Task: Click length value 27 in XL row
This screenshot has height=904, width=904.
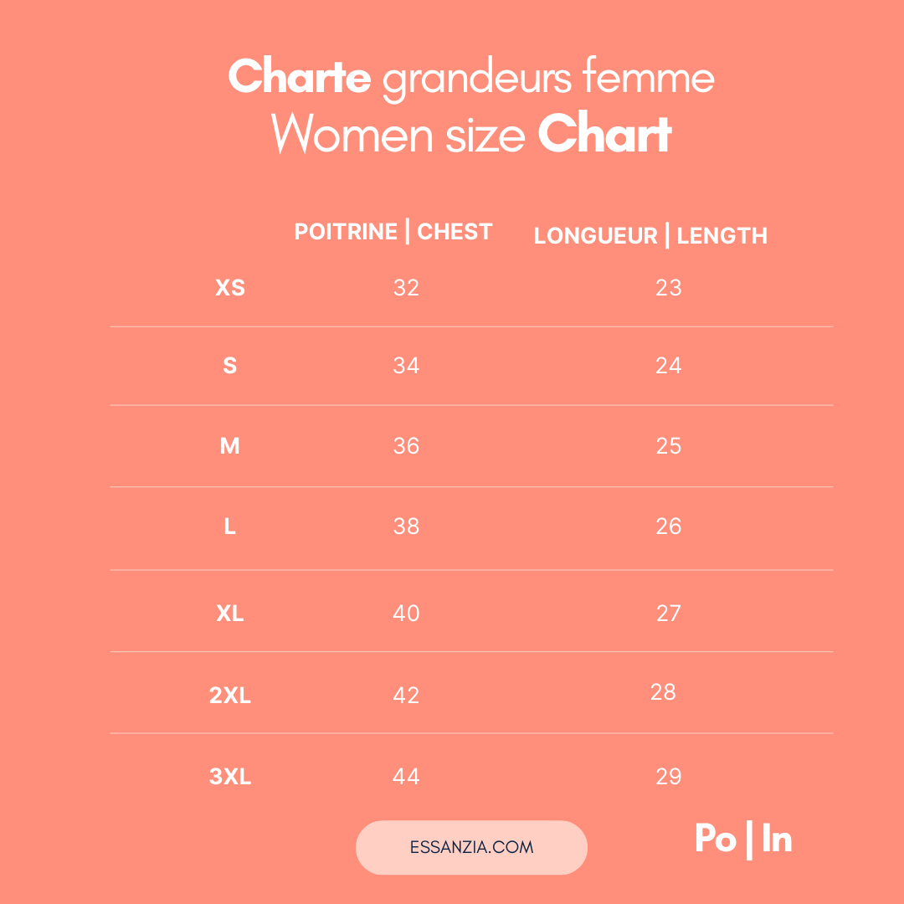Action: click(669, 614)
